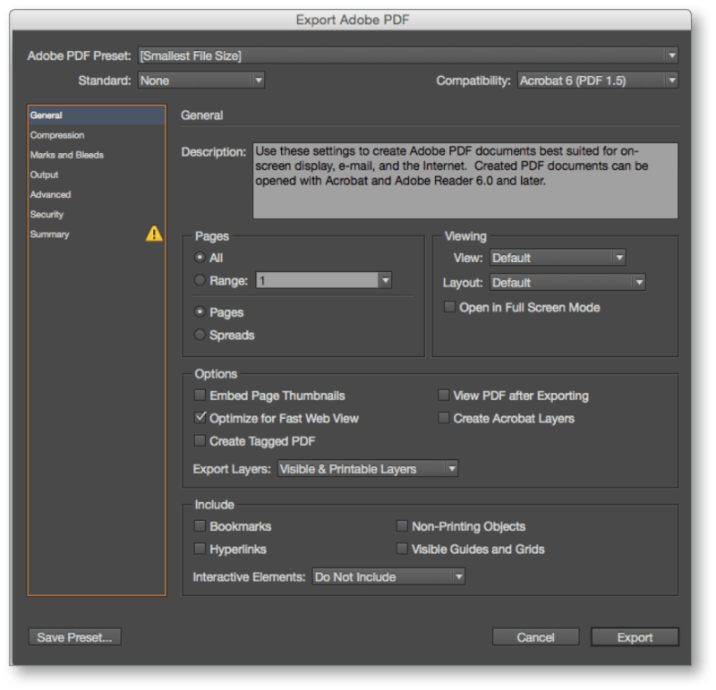Open the Standard dropdown
The image size is (716, 690).
coord(200,80)
